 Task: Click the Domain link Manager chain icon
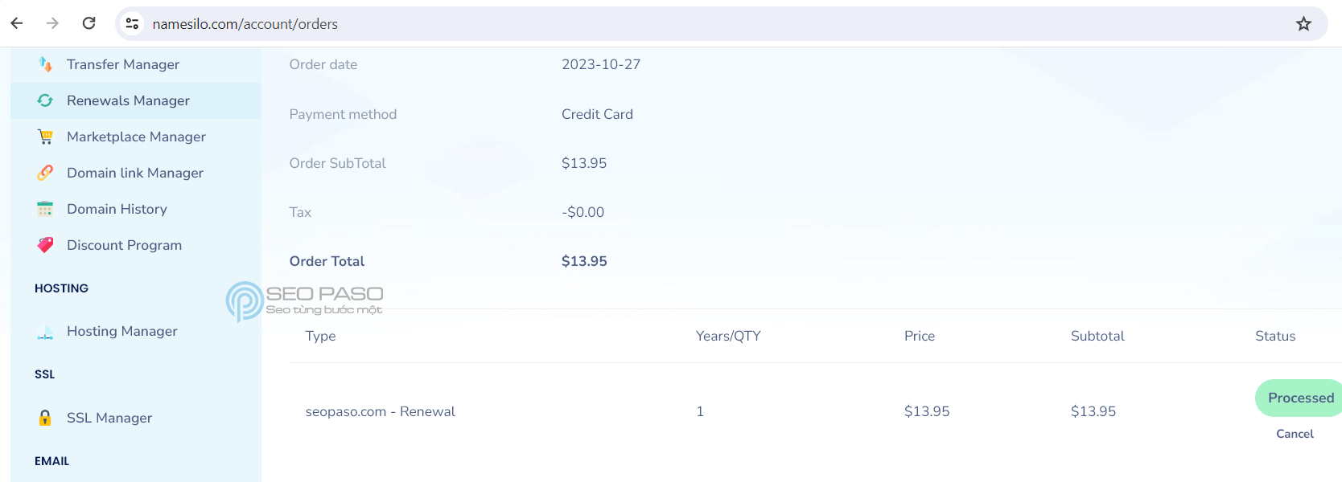pyautogui.click(x=45, y=173)
